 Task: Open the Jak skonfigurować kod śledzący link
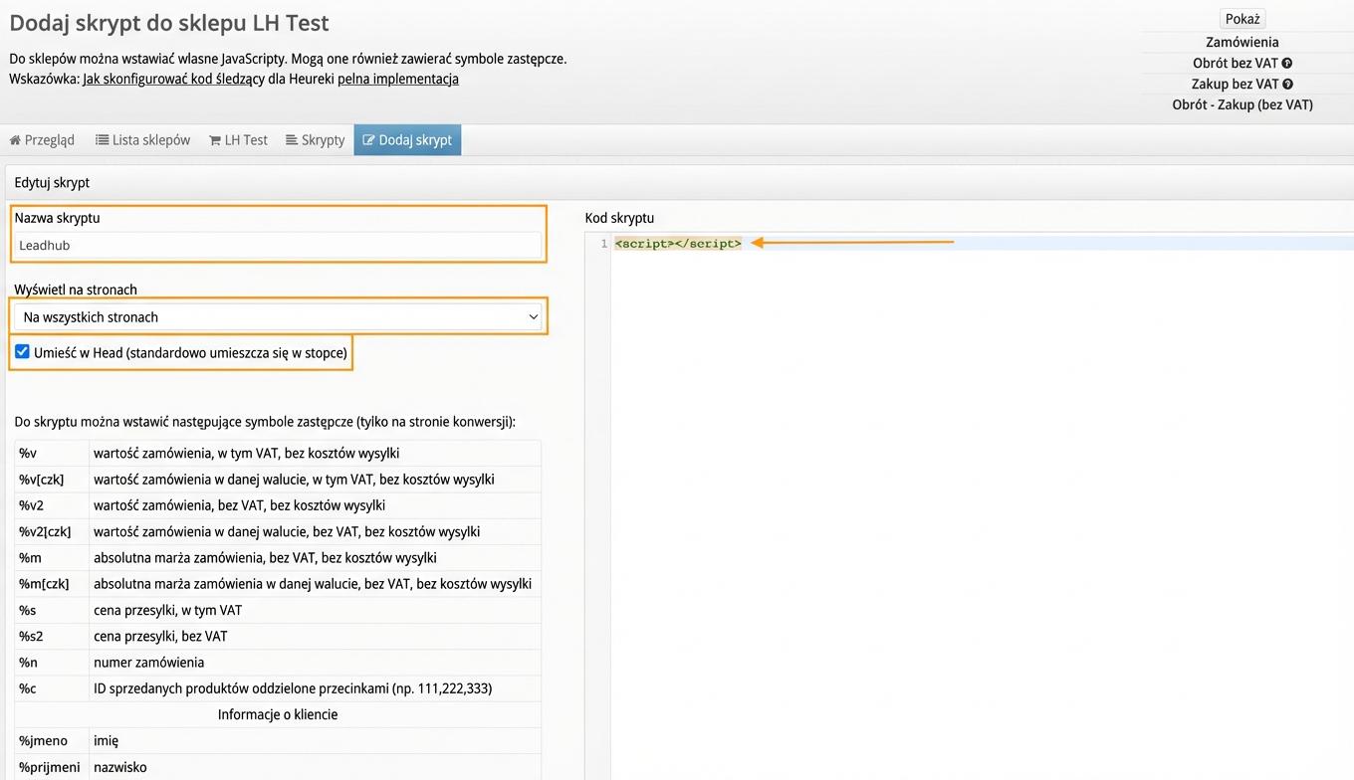coord(173,79)
